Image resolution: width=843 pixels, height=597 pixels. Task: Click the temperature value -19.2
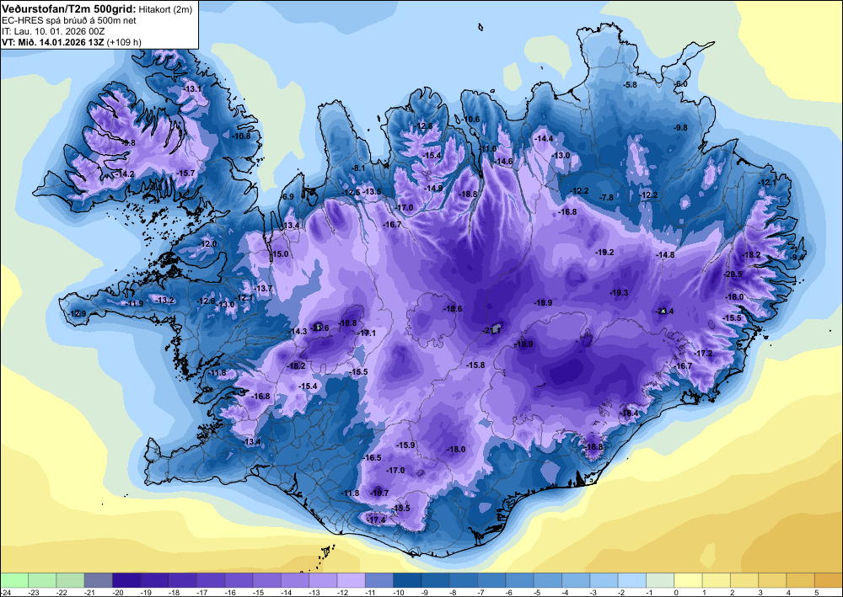coord(604,252)
